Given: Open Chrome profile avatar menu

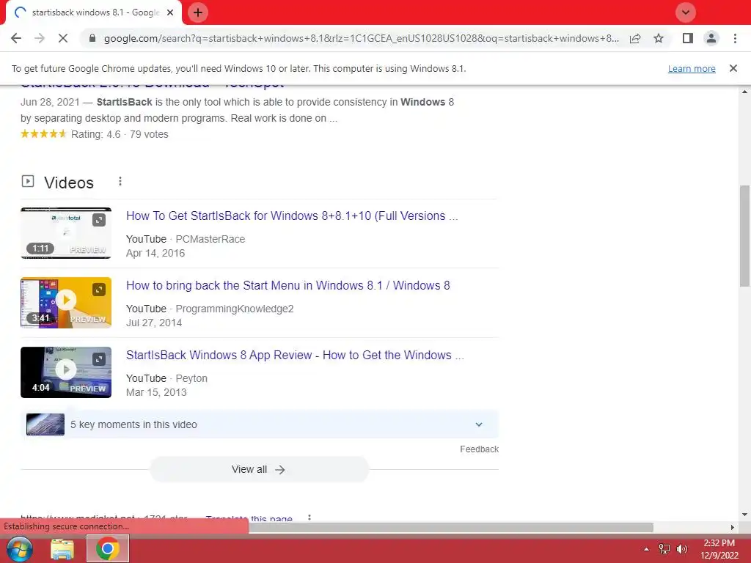Looking at the screenshot, I should (711, 38).
